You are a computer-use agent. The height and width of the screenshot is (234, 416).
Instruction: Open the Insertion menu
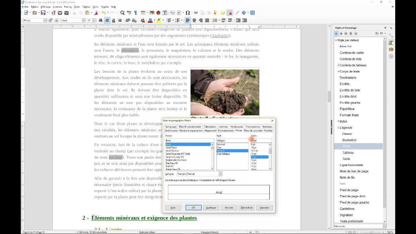pos(57,7)
